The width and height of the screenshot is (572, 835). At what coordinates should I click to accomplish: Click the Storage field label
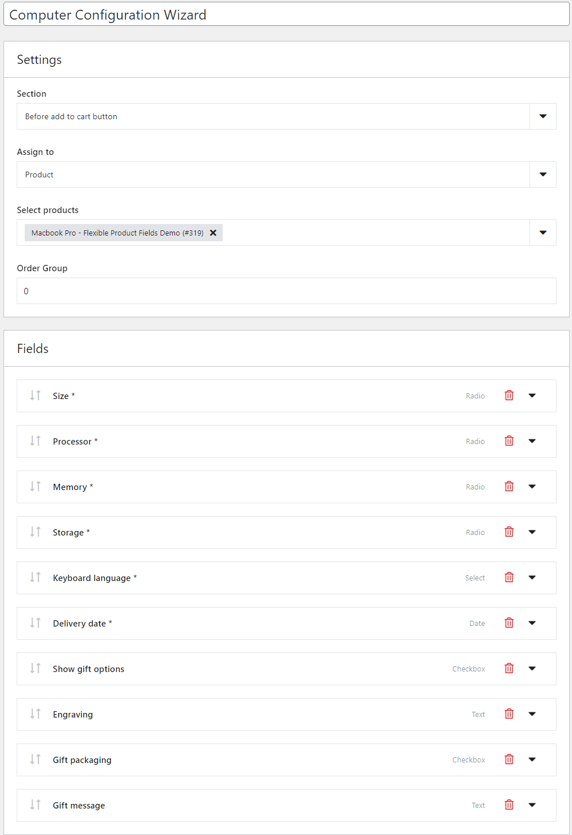pos(71,533)
